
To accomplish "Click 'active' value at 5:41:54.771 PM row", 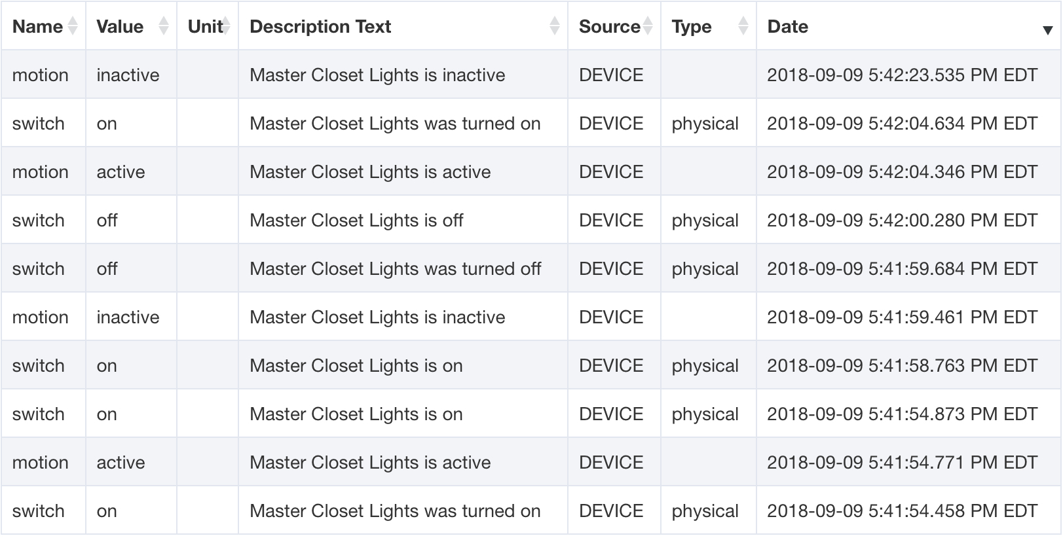I will click(x=121, y=463).
